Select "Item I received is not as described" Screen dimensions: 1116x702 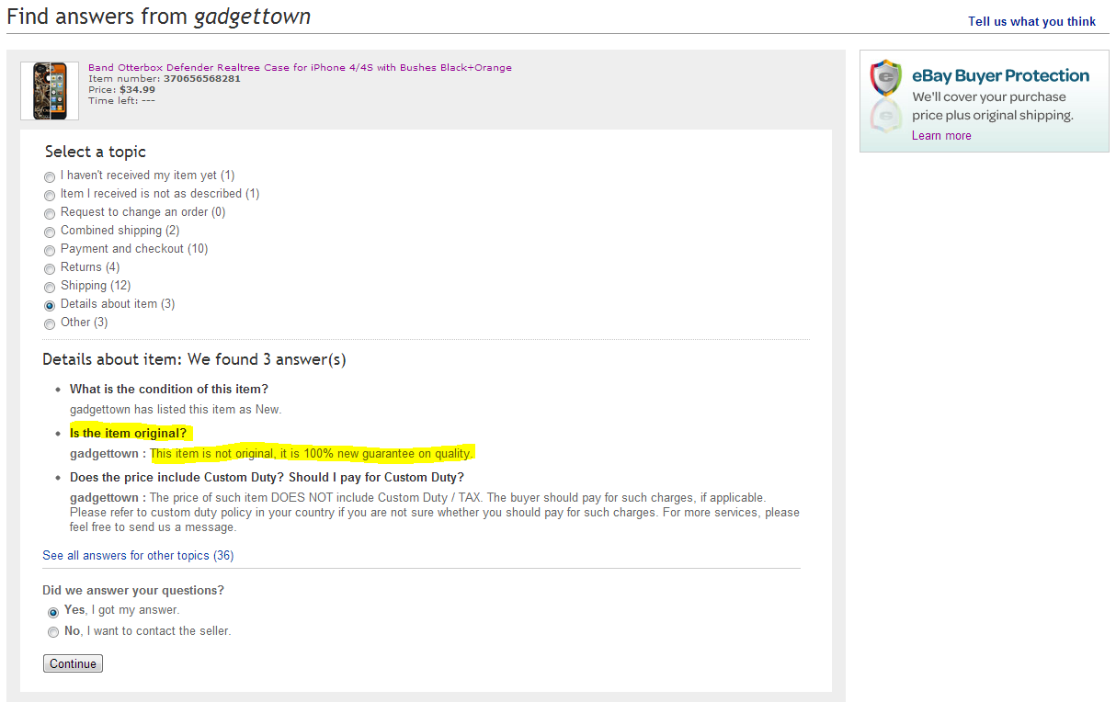click(50, 195)
